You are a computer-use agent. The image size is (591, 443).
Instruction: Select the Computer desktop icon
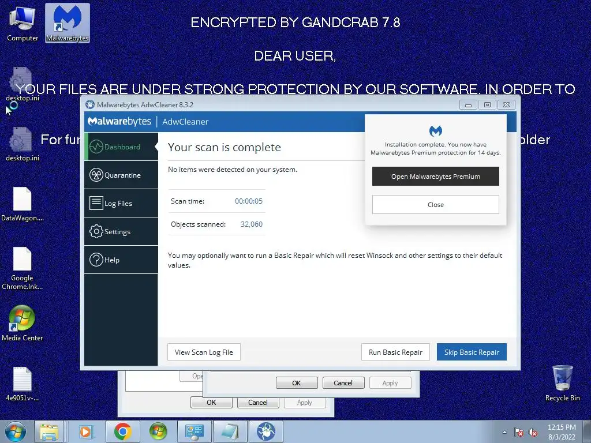click(x=23, y=23)
